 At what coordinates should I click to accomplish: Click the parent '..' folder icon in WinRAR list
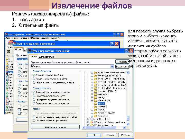click(x=7, y=59)
